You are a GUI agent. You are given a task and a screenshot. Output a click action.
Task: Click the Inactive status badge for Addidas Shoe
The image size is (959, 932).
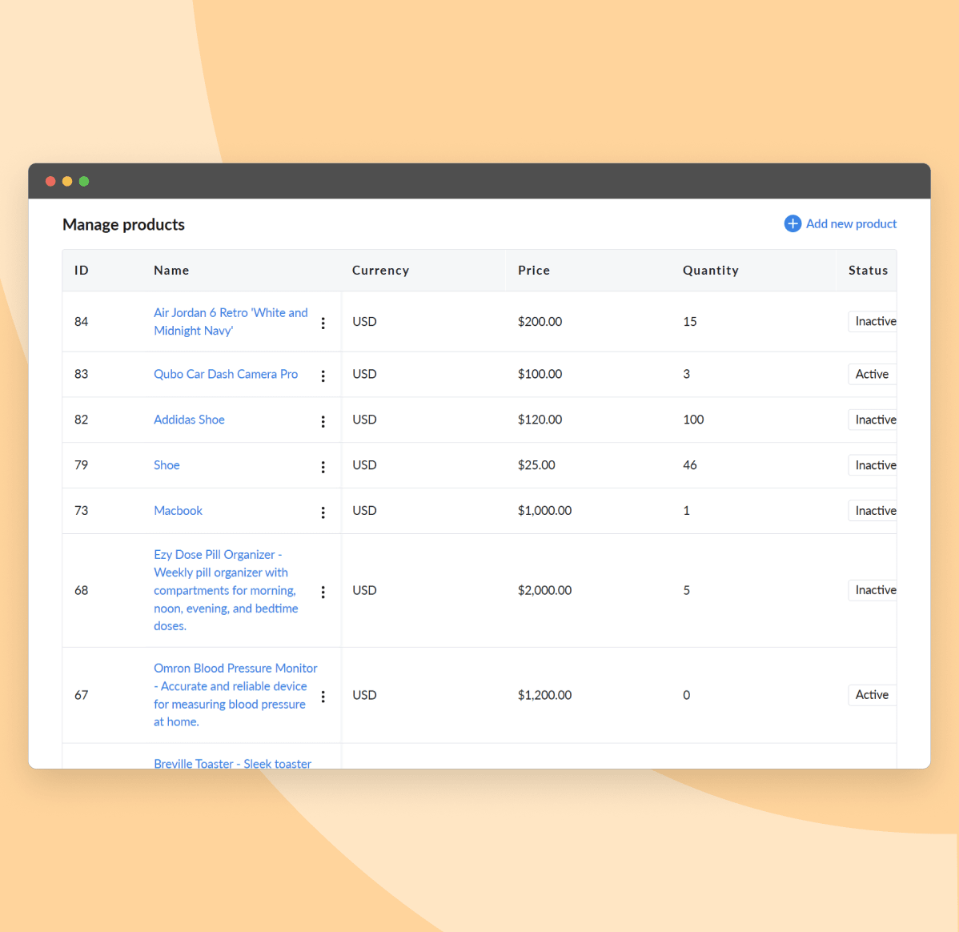click(873, 420)
